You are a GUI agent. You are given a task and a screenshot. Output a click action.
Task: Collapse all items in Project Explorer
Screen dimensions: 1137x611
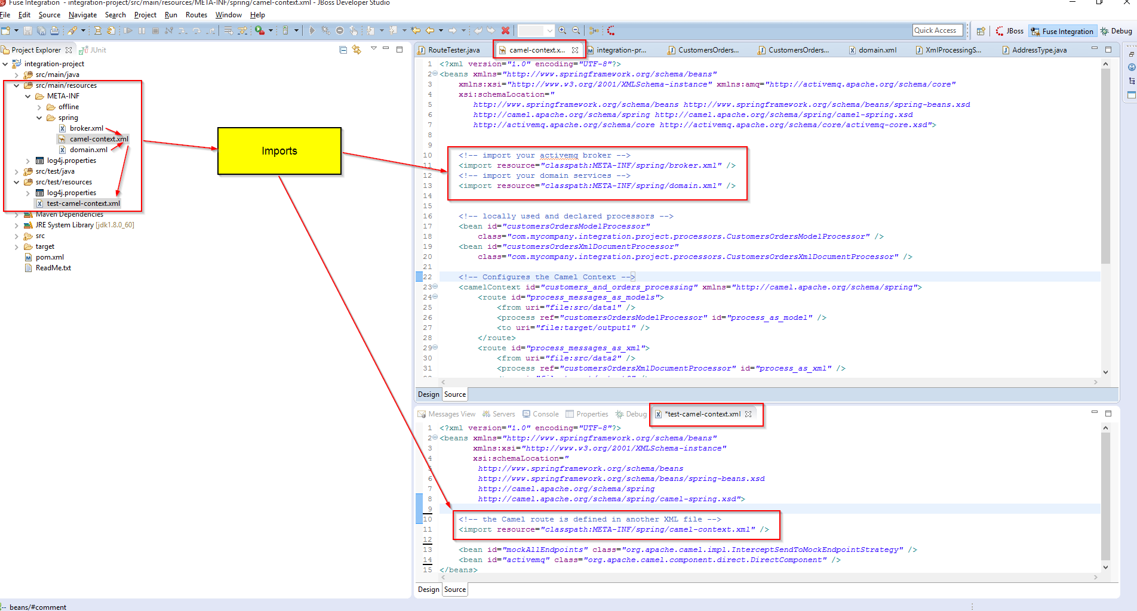pyautogui.click(x=343, y=50)
